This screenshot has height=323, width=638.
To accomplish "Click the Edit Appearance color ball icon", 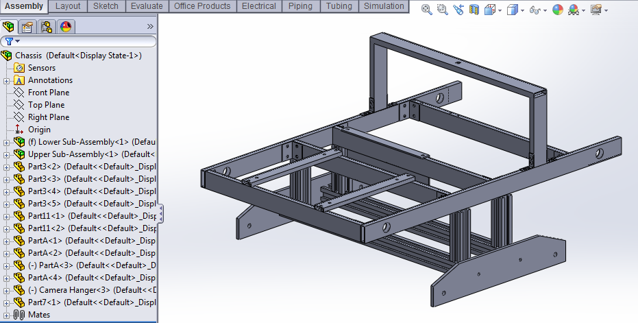I will (558, 10).
